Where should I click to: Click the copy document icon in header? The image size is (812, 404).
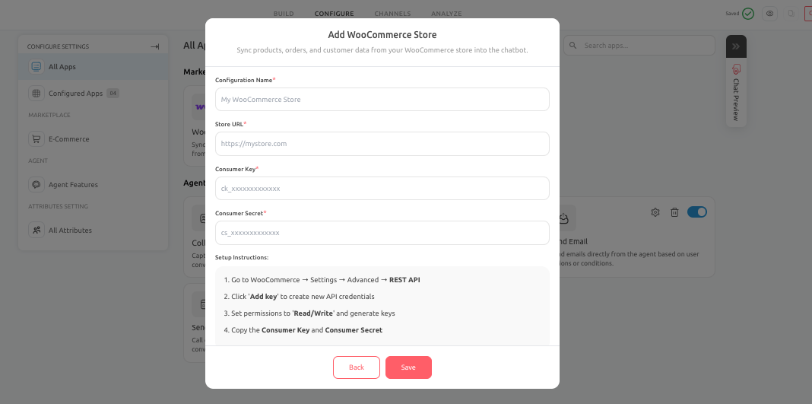tap(791, 14)
